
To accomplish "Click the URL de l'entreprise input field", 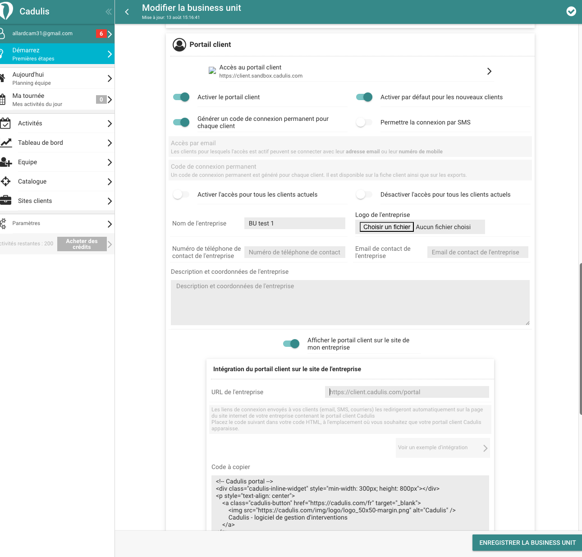I will pos(407,392).
